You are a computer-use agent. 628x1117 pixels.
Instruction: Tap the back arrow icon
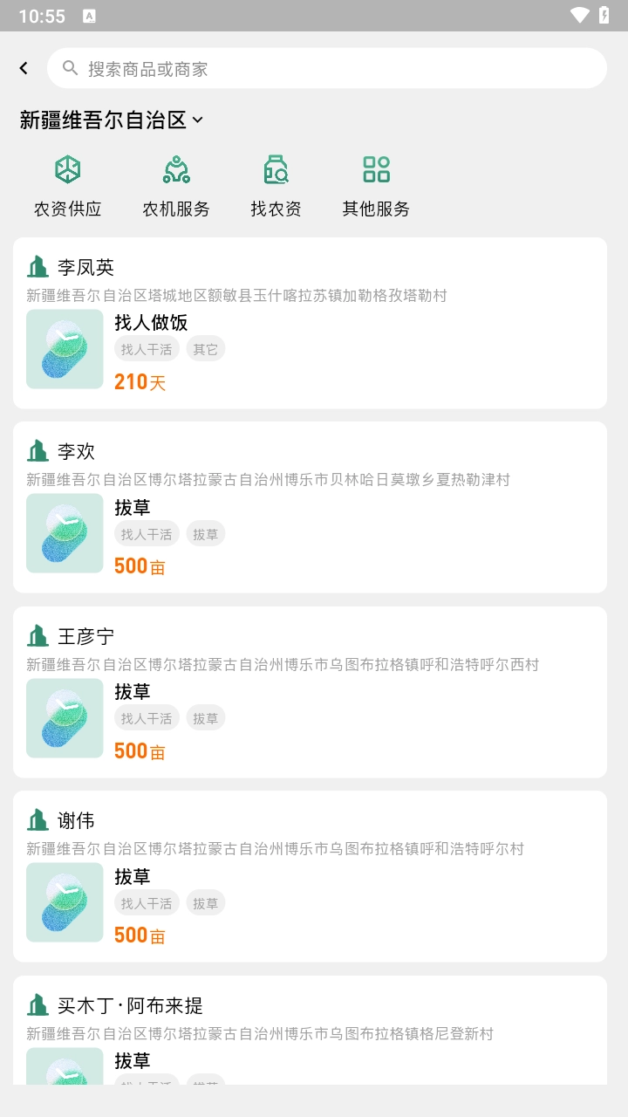[24, 68]
